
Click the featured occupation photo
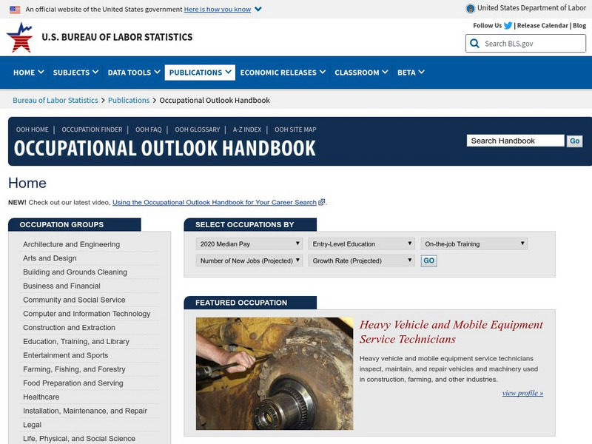(x=275, y=374)
